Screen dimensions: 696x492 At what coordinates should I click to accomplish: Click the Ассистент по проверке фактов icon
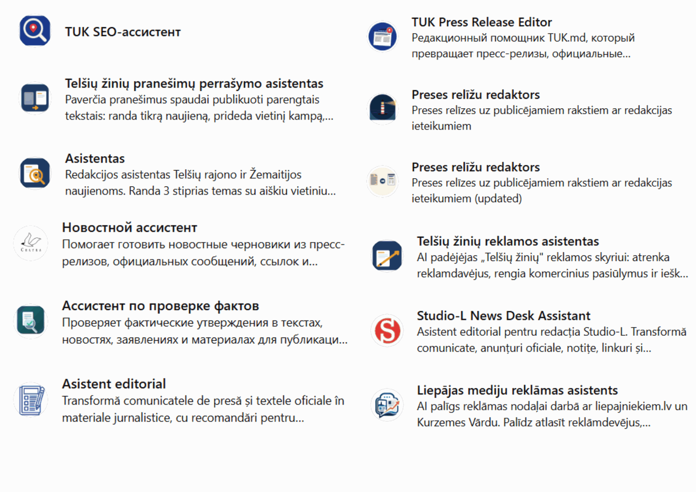pyautogui.click(x=31, y=321)
